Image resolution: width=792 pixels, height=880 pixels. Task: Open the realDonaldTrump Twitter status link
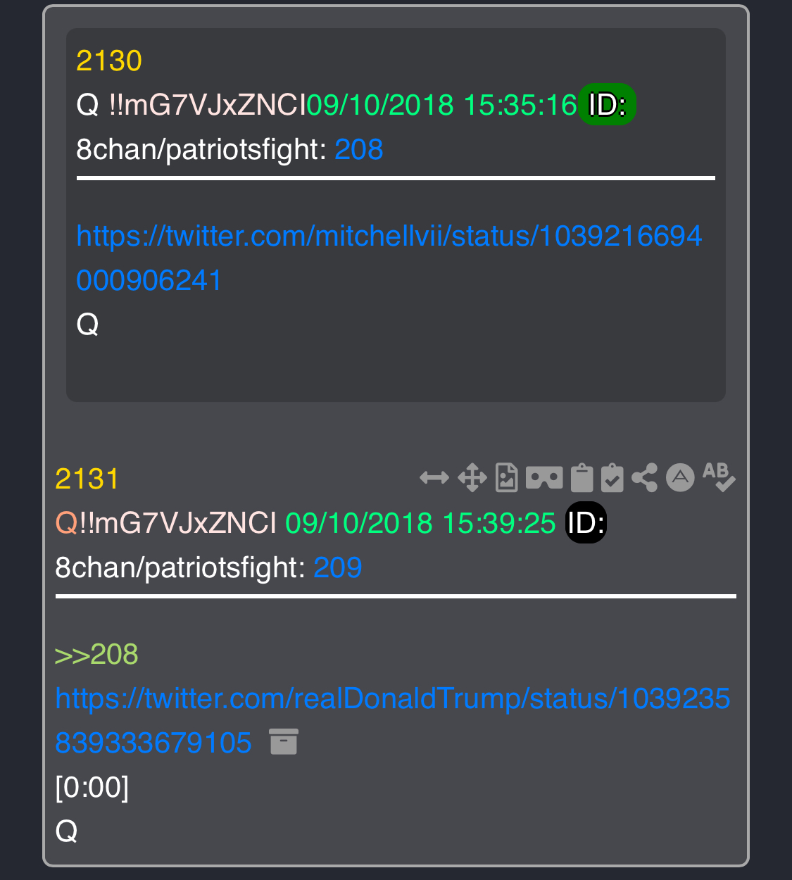coord(393,720)
